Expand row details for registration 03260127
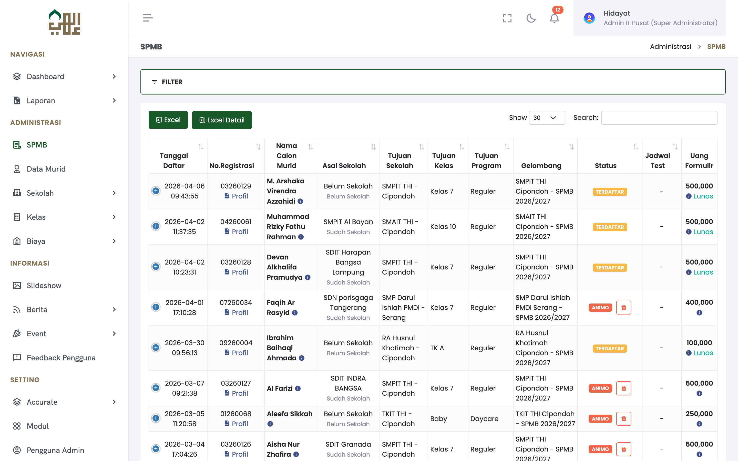738x461 pixels. pyautogui.click(x=156, y=388)
